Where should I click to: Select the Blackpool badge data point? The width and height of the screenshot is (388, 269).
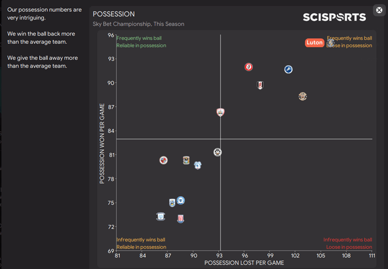pos(302,97)
